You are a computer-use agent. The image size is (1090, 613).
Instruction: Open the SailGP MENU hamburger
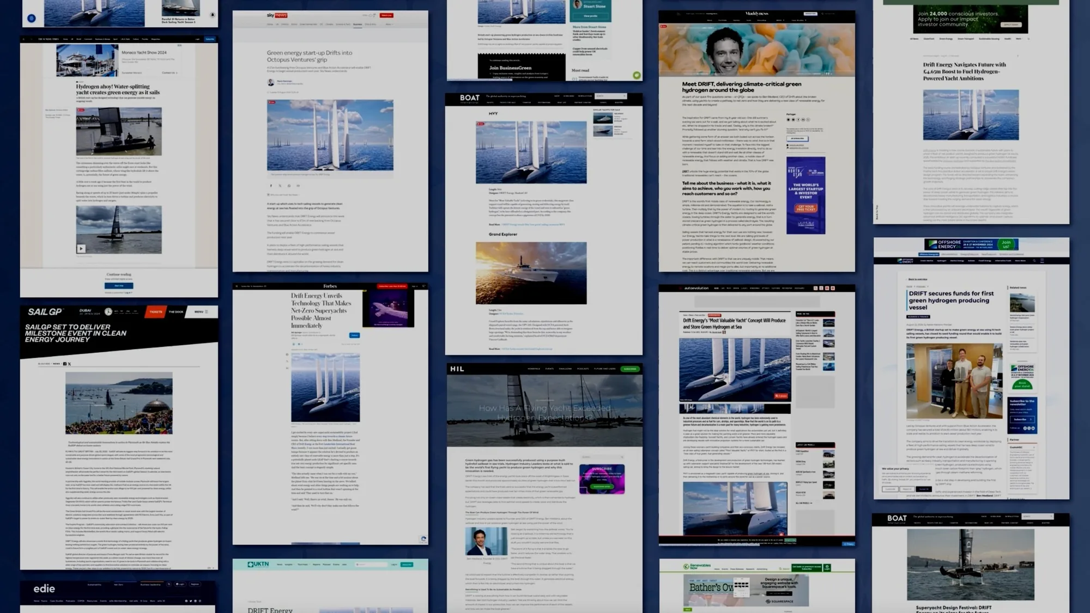[201, 312]
